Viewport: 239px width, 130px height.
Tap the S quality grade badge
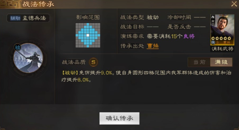click(x=93, y=62)
